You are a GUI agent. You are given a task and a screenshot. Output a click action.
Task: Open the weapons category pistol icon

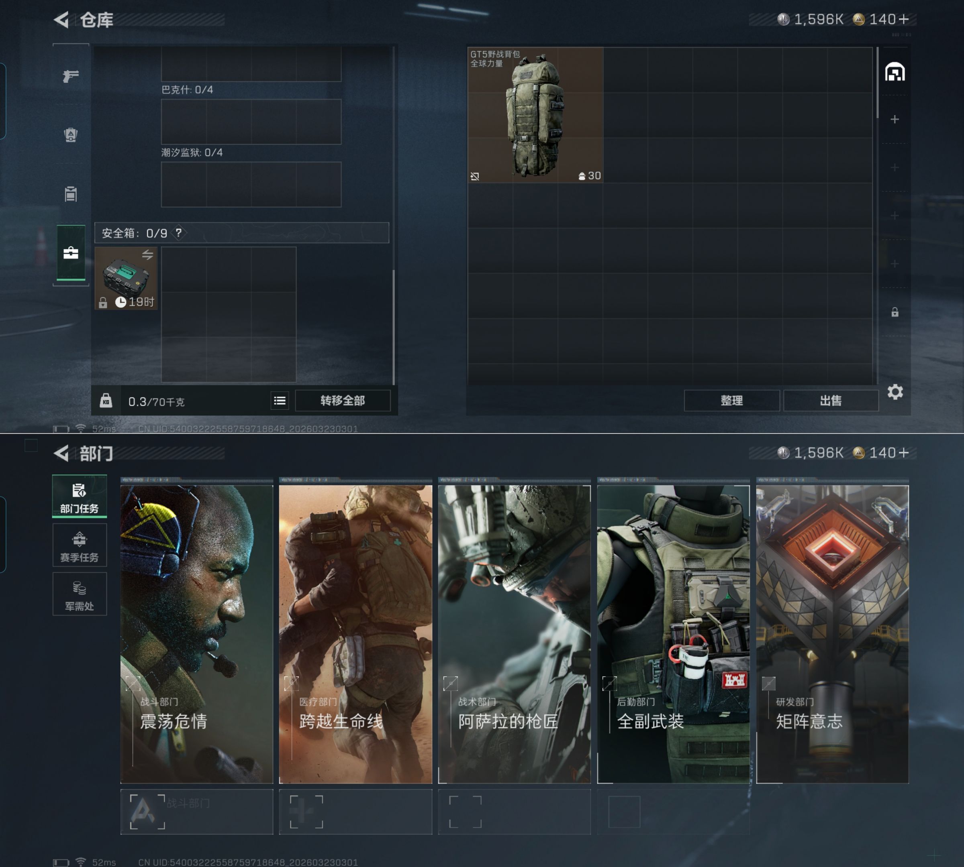point(71,76)
